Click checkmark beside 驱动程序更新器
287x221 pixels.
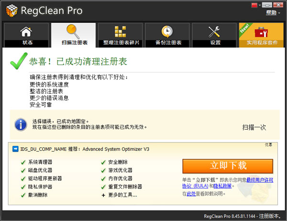[23, 179]
